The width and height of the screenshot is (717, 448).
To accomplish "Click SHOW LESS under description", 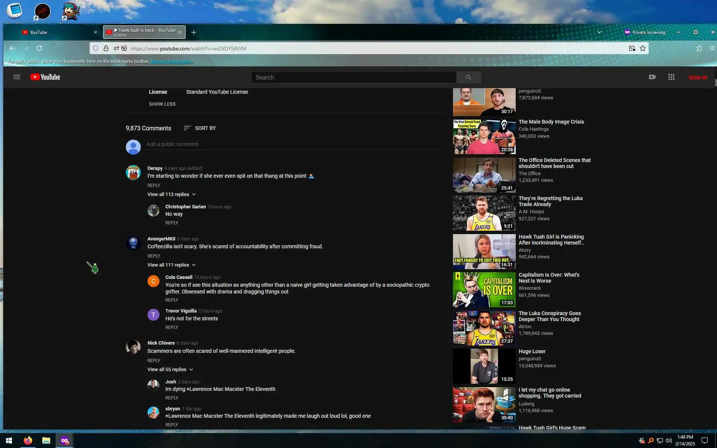I will [162, 104].
